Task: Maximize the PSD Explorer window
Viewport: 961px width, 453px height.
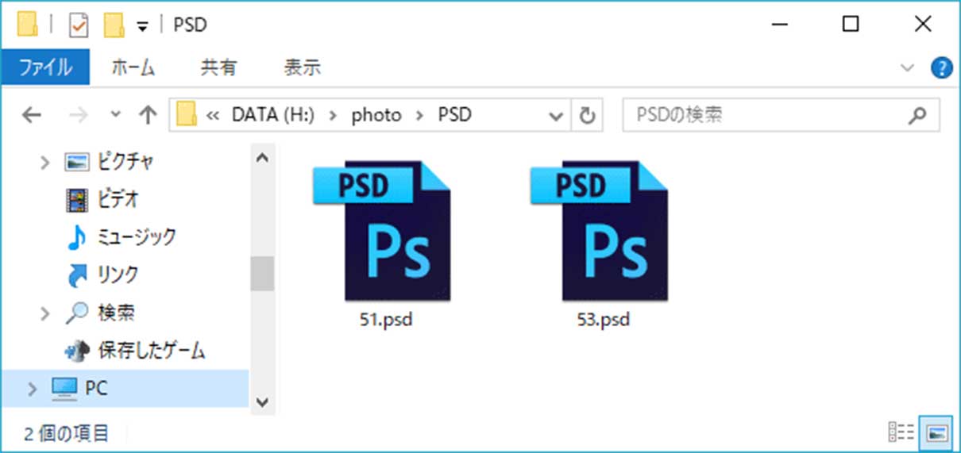Action: click(x=850, y=25)
